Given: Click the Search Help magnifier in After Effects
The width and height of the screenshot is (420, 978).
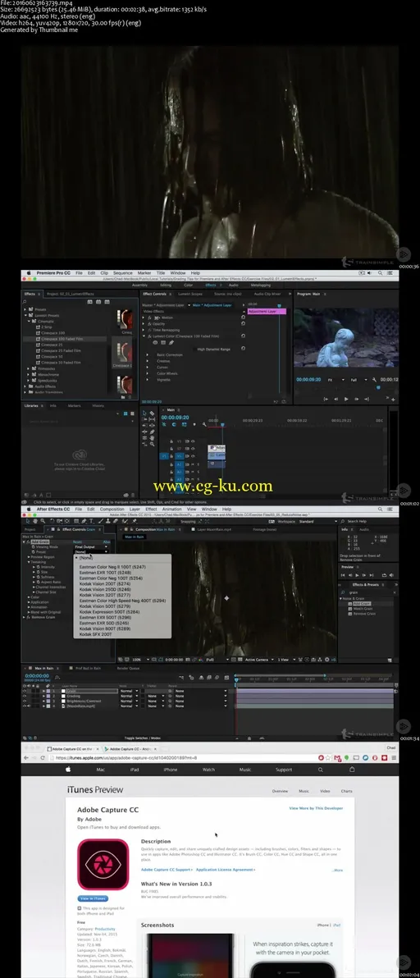Looking at the screenshot, I should point(345,521).
